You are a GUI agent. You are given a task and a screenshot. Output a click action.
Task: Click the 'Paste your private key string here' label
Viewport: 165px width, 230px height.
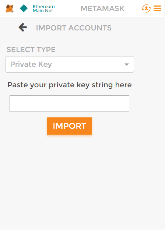70,85
